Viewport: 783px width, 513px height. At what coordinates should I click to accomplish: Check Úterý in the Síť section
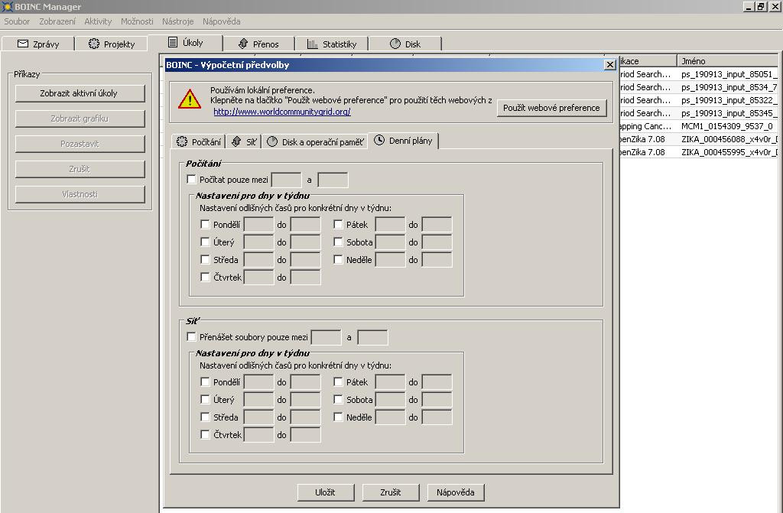[205, 399]
